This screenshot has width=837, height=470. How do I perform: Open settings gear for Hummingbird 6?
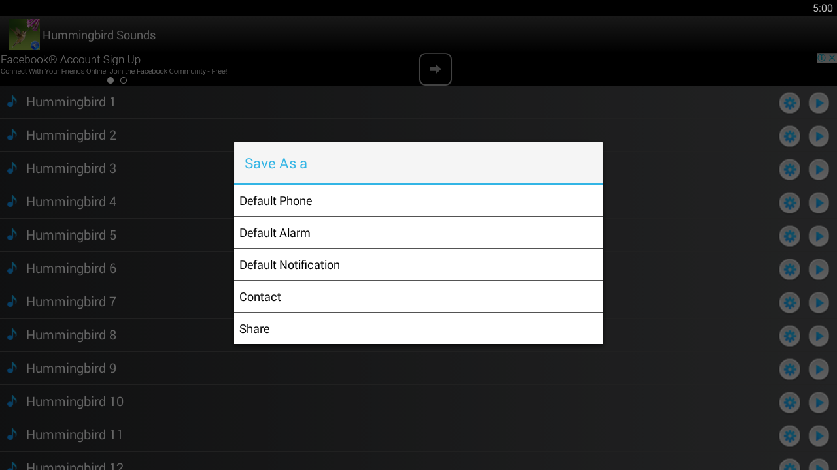click(790, 269)
